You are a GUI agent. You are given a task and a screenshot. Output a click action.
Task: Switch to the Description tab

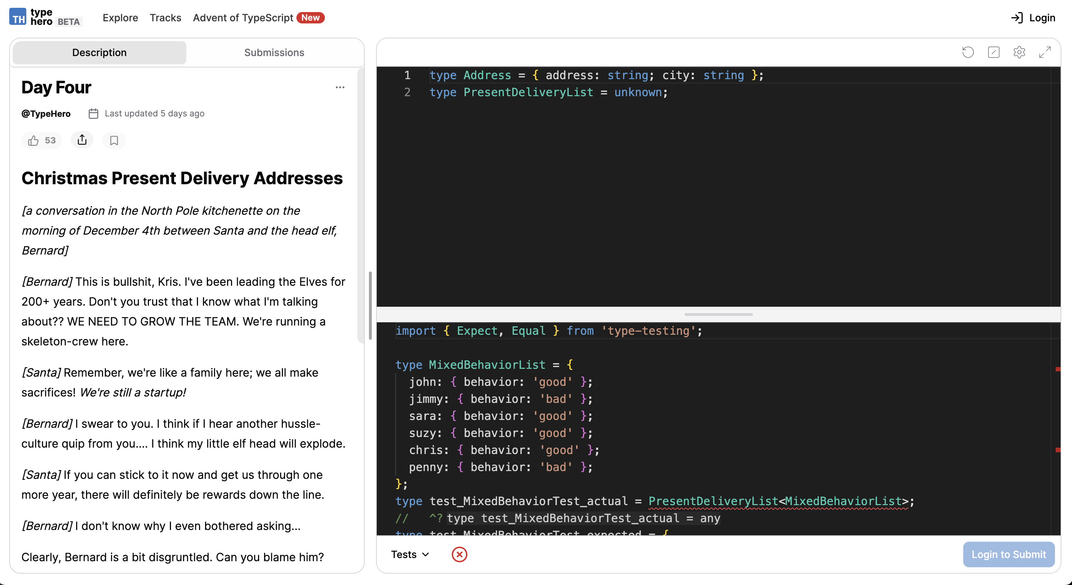(x=99, y=52)
